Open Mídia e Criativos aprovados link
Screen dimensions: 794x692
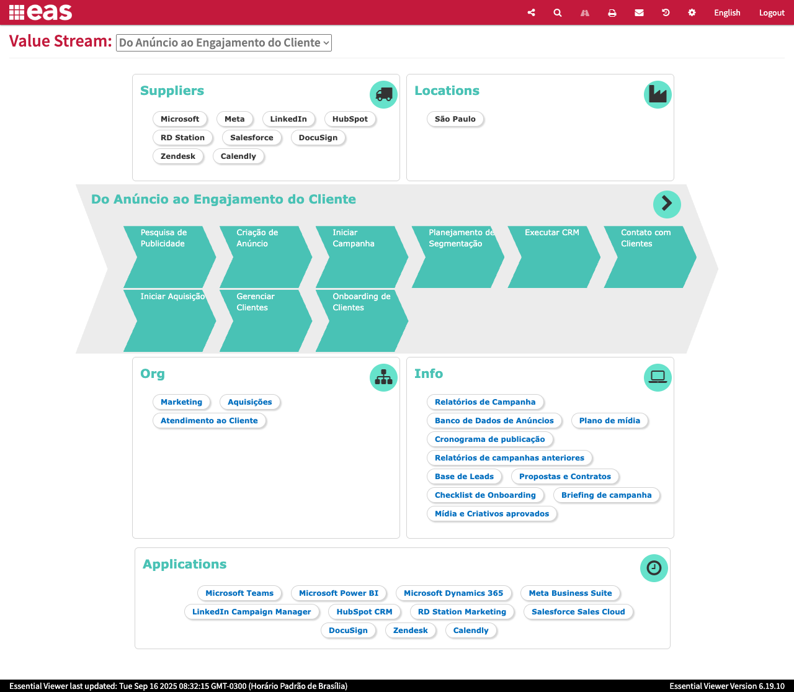[492, 514]
